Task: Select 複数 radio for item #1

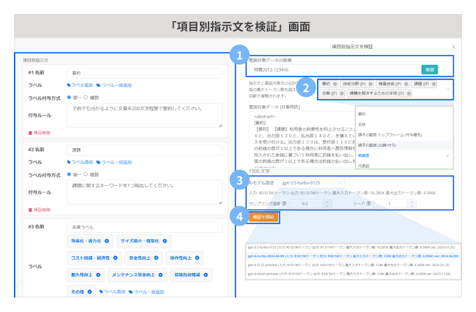Action: click(86, 97)
